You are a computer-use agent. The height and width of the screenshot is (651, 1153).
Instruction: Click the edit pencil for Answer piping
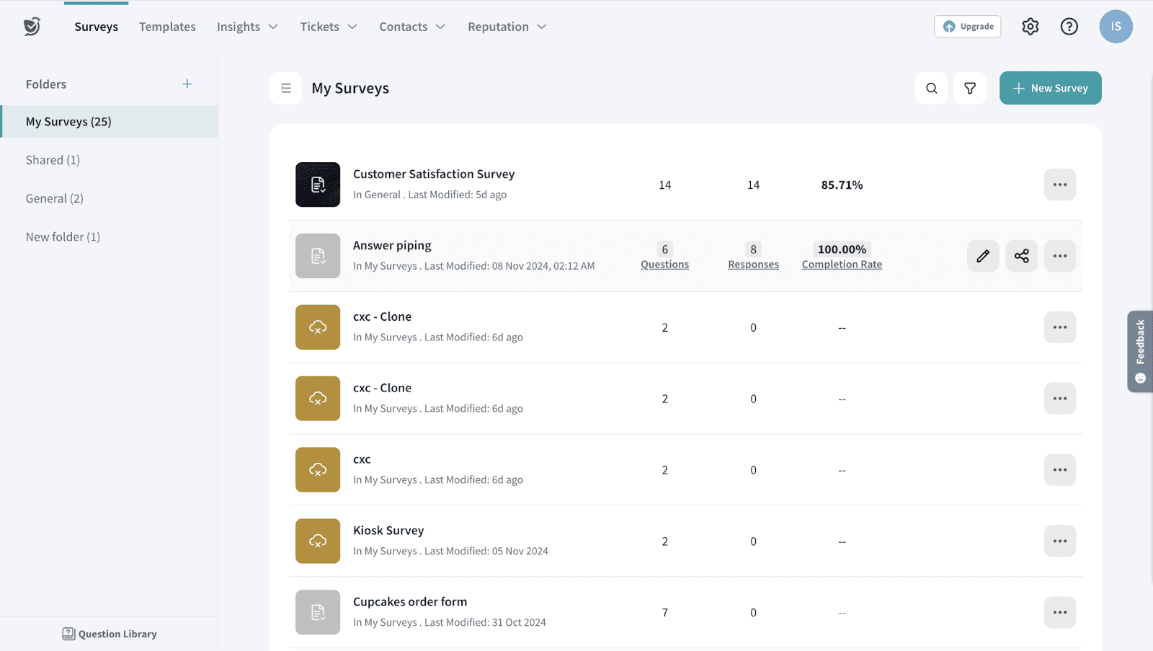(x=983, y=256)
